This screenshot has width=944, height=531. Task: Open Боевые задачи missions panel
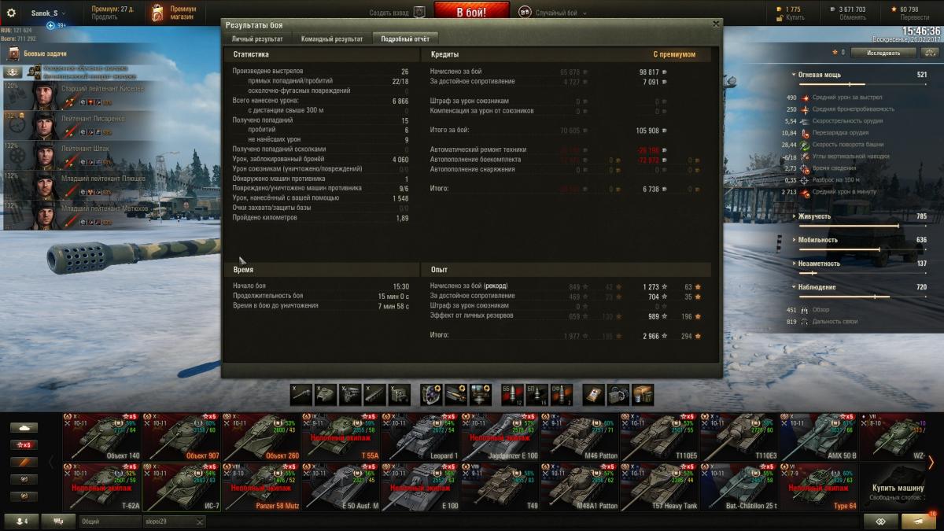tap(45, 53)
